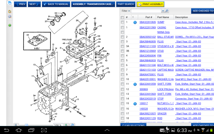Check the CASING row checkbox
Image resolution: width=214 pixels, height=134 pixels.
tap(122, 27)
